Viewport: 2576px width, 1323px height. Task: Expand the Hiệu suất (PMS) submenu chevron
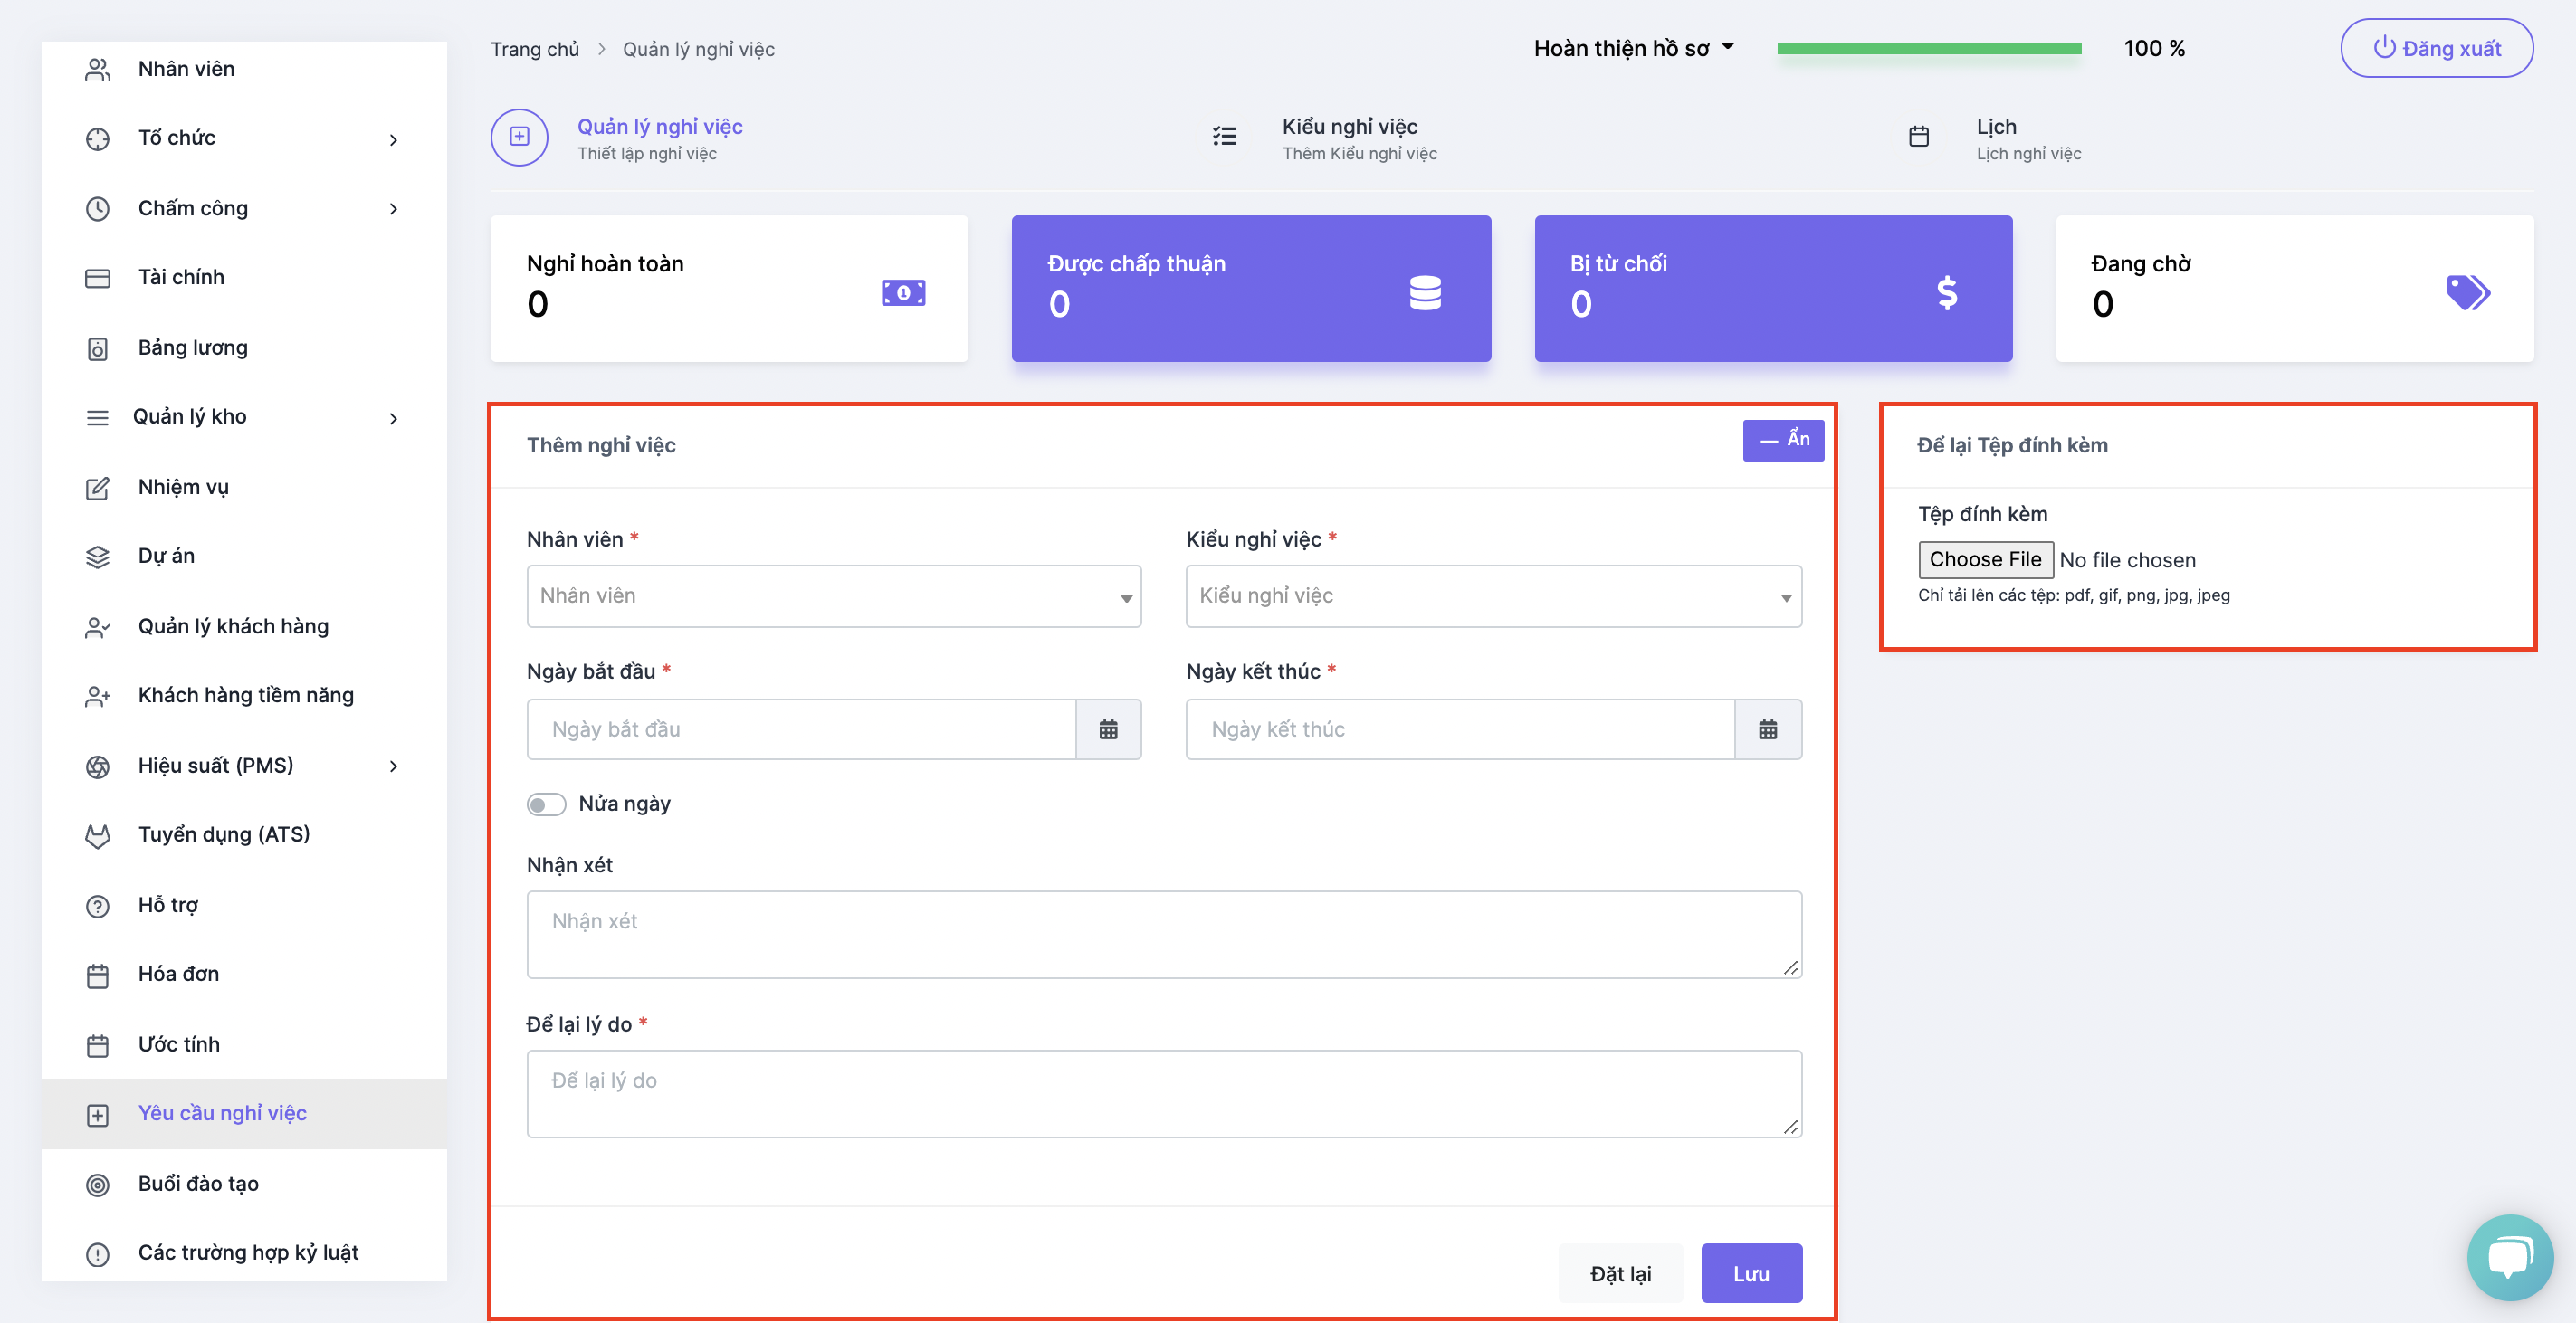coord(393,766)
